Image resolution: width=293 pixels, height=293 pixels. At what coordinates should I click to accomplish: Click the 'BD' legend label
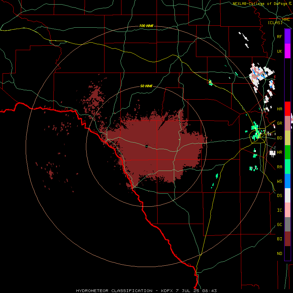pyautogui.click(x=279, y=138)
